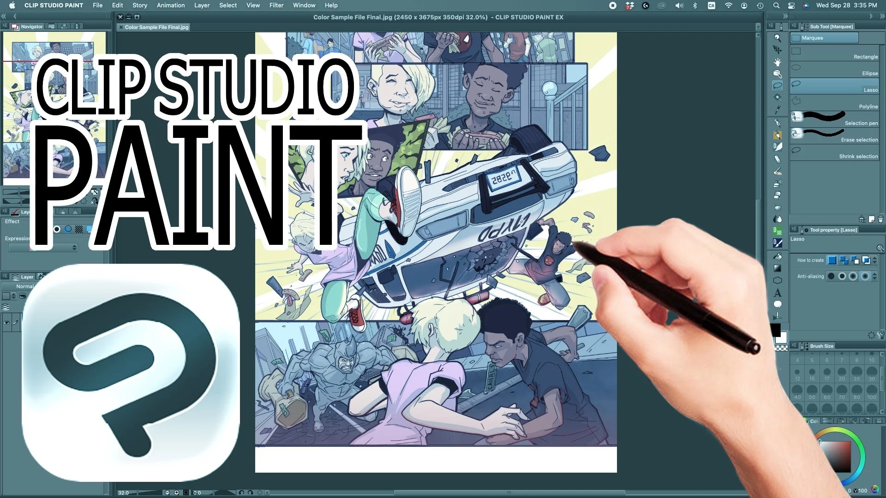Choose the Polyline sub tool
886x498 pixels.
click(834, 102)
